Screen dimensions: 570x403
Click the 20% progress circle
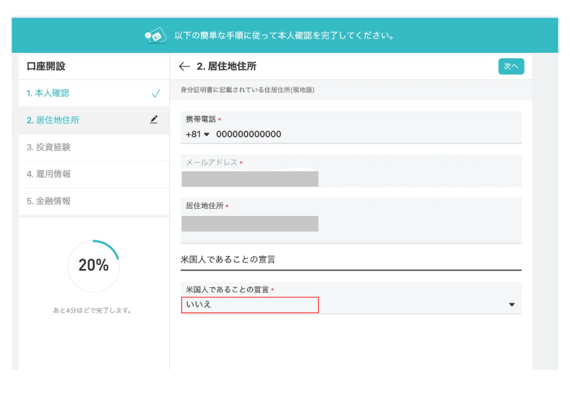click(93, 266)
